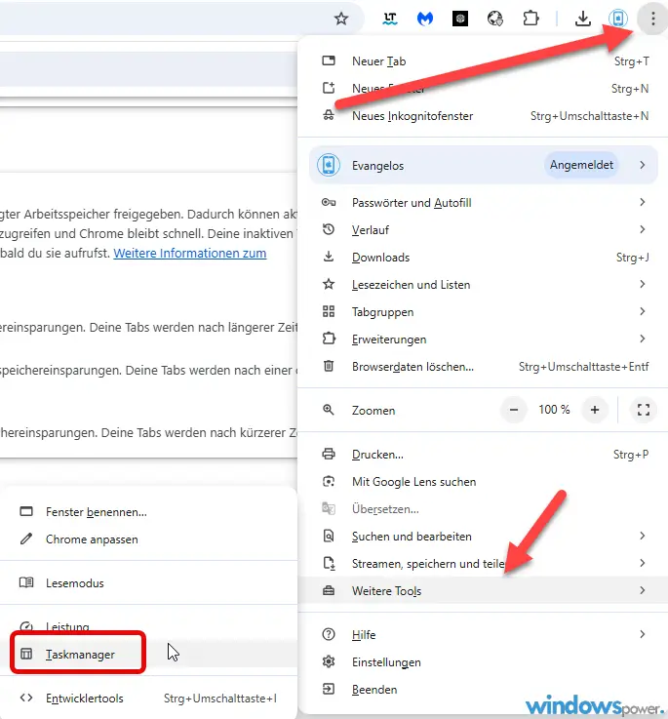The height and width of the screenshot is (719, 668).
Task: Bookmark this page with the star icon
Action: click(x=340, y=19)
